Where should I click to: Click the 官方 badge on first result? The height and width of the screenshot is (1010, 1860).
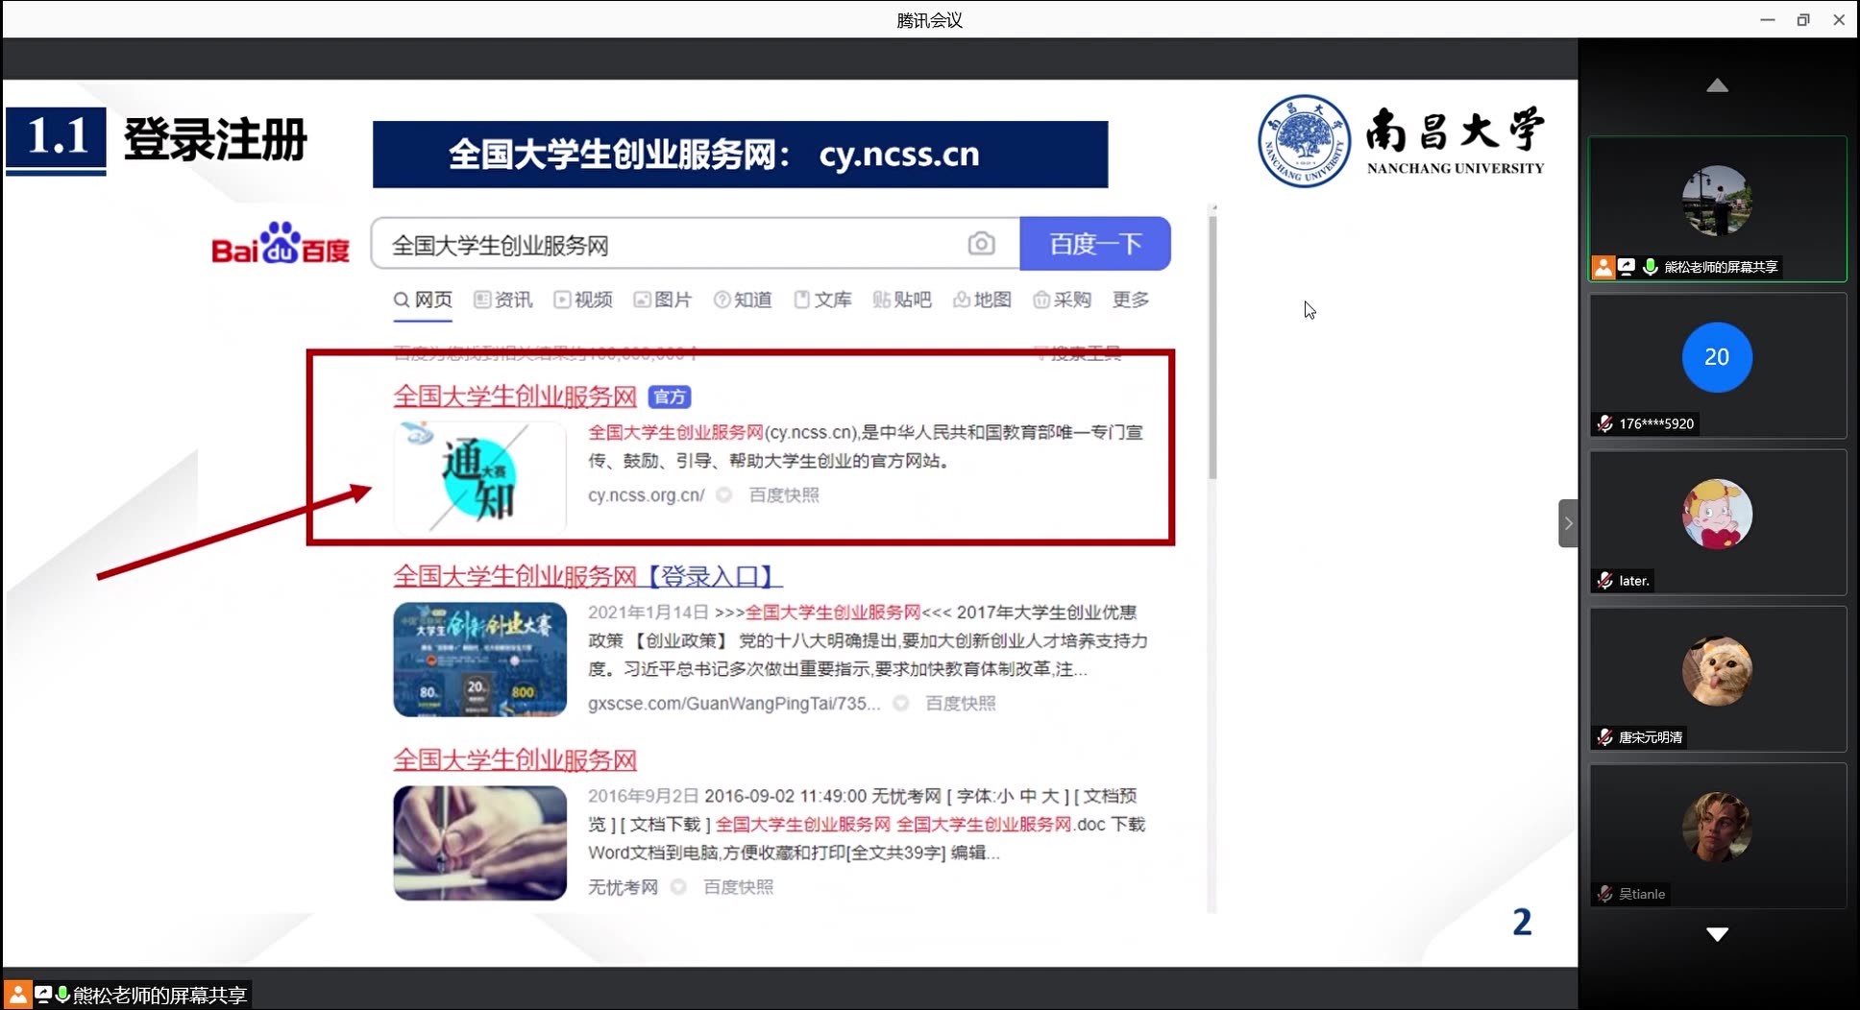670,397
